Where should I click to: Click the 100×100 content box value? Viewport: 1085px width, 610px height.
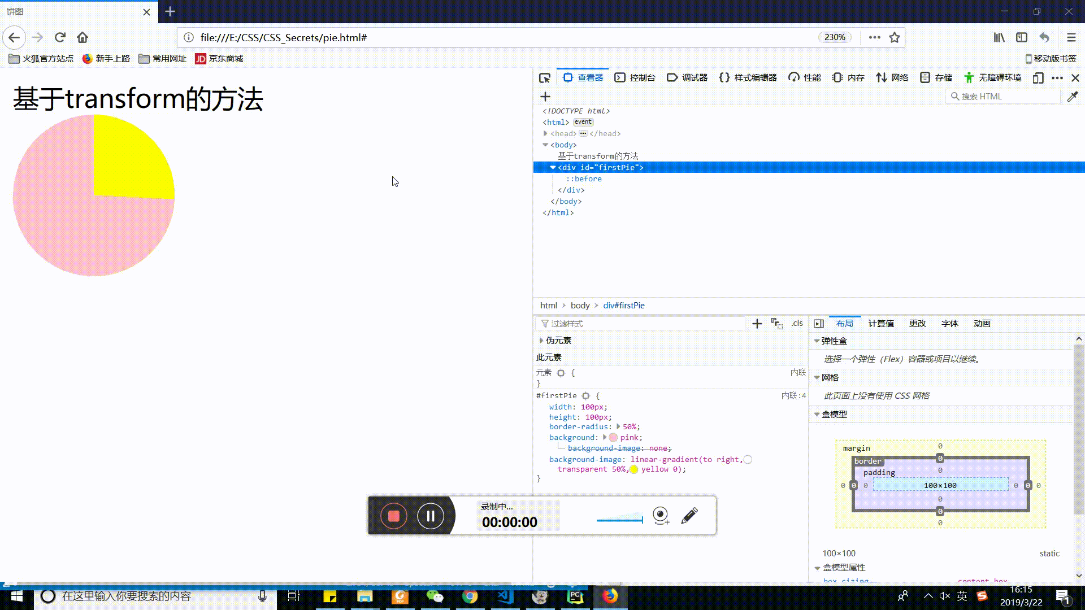pos(940,485)
